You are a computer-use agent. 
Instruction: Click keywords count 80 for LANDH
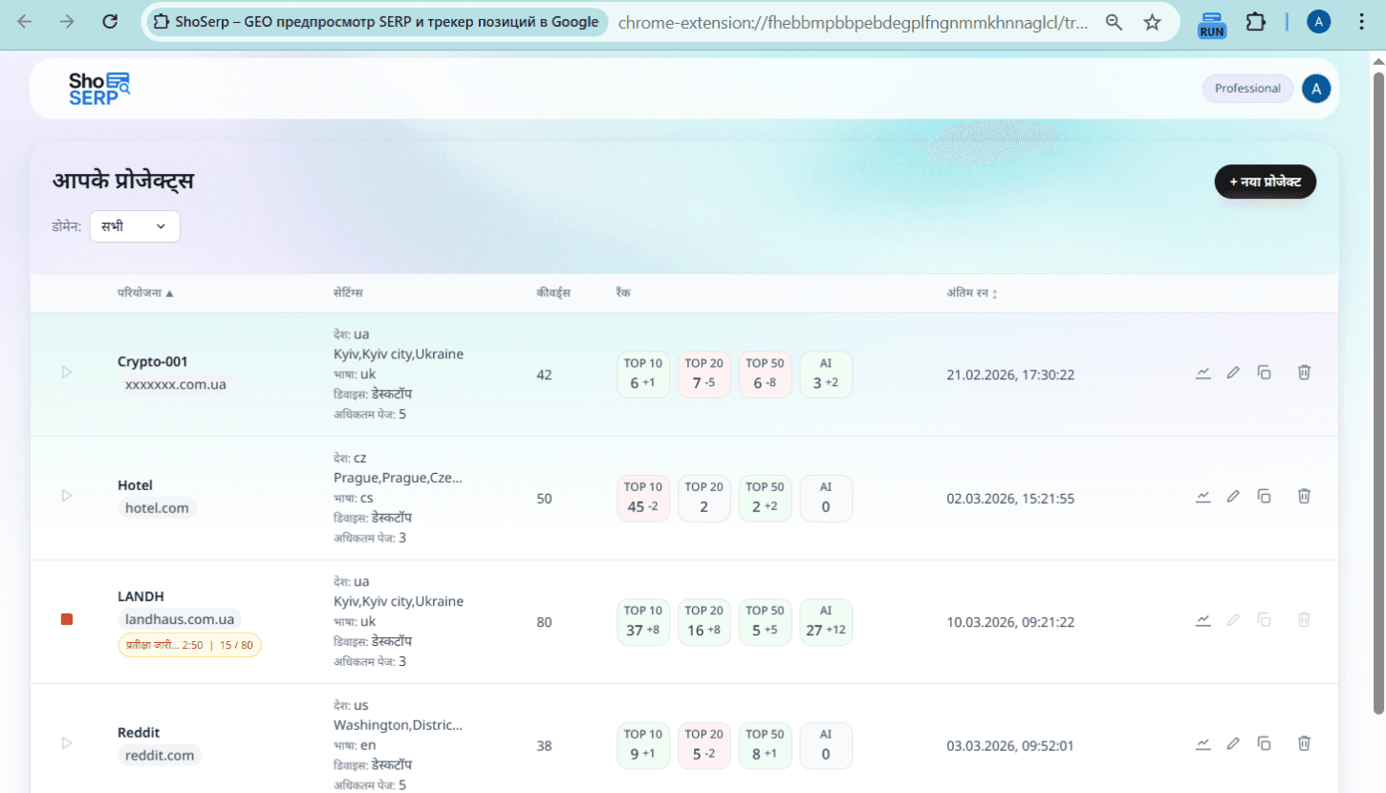tap(545, 623)
